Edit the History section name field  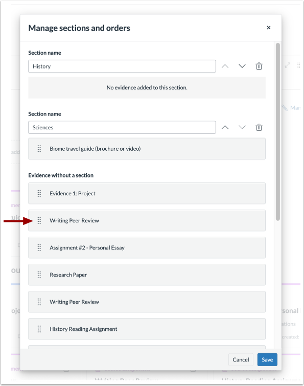tap(122, 66)
